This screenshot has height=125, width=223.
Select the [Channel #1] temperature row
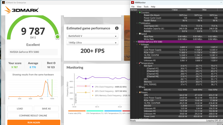[x=176, y=68]
